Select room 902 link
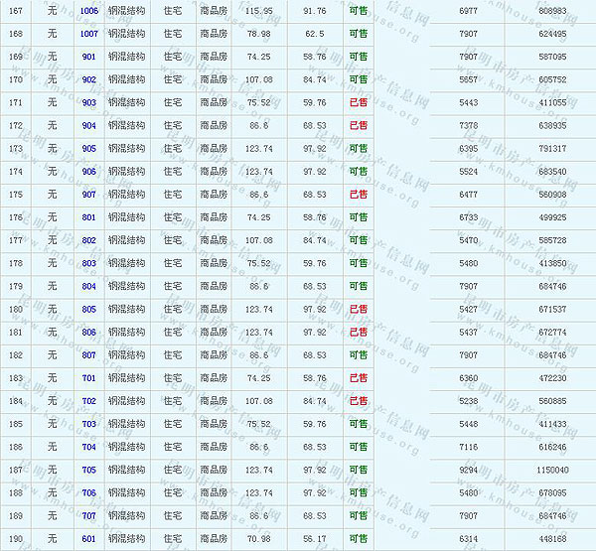This screenshot has width=596, height=551. pos(88,79)
